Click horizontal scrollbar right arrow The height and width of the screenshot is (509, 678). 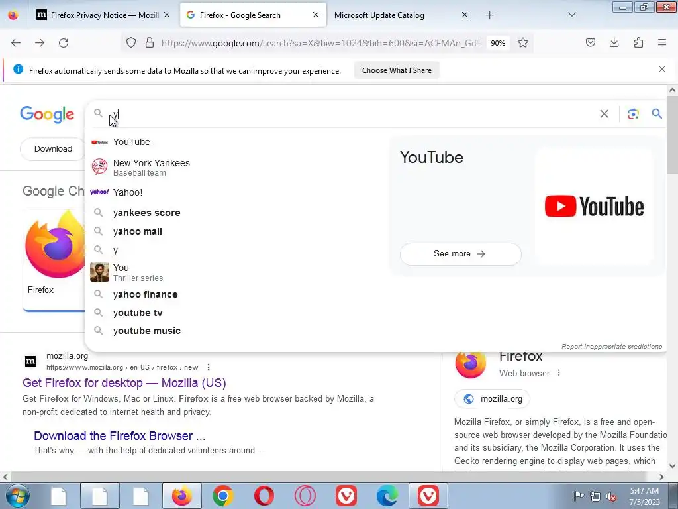click(661, 477)
